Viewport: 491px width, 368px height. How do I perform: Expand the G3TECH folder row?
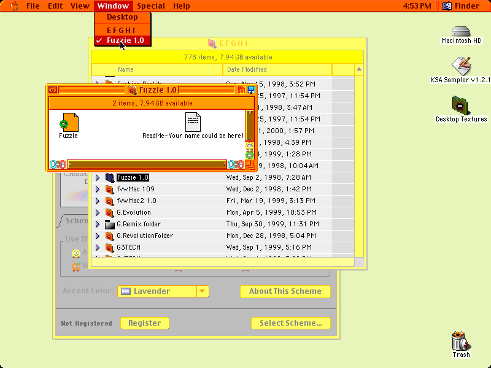[98, 248]
